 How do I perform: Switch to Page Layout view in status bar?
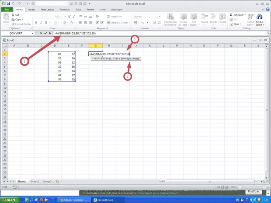(x=222, y=187)
